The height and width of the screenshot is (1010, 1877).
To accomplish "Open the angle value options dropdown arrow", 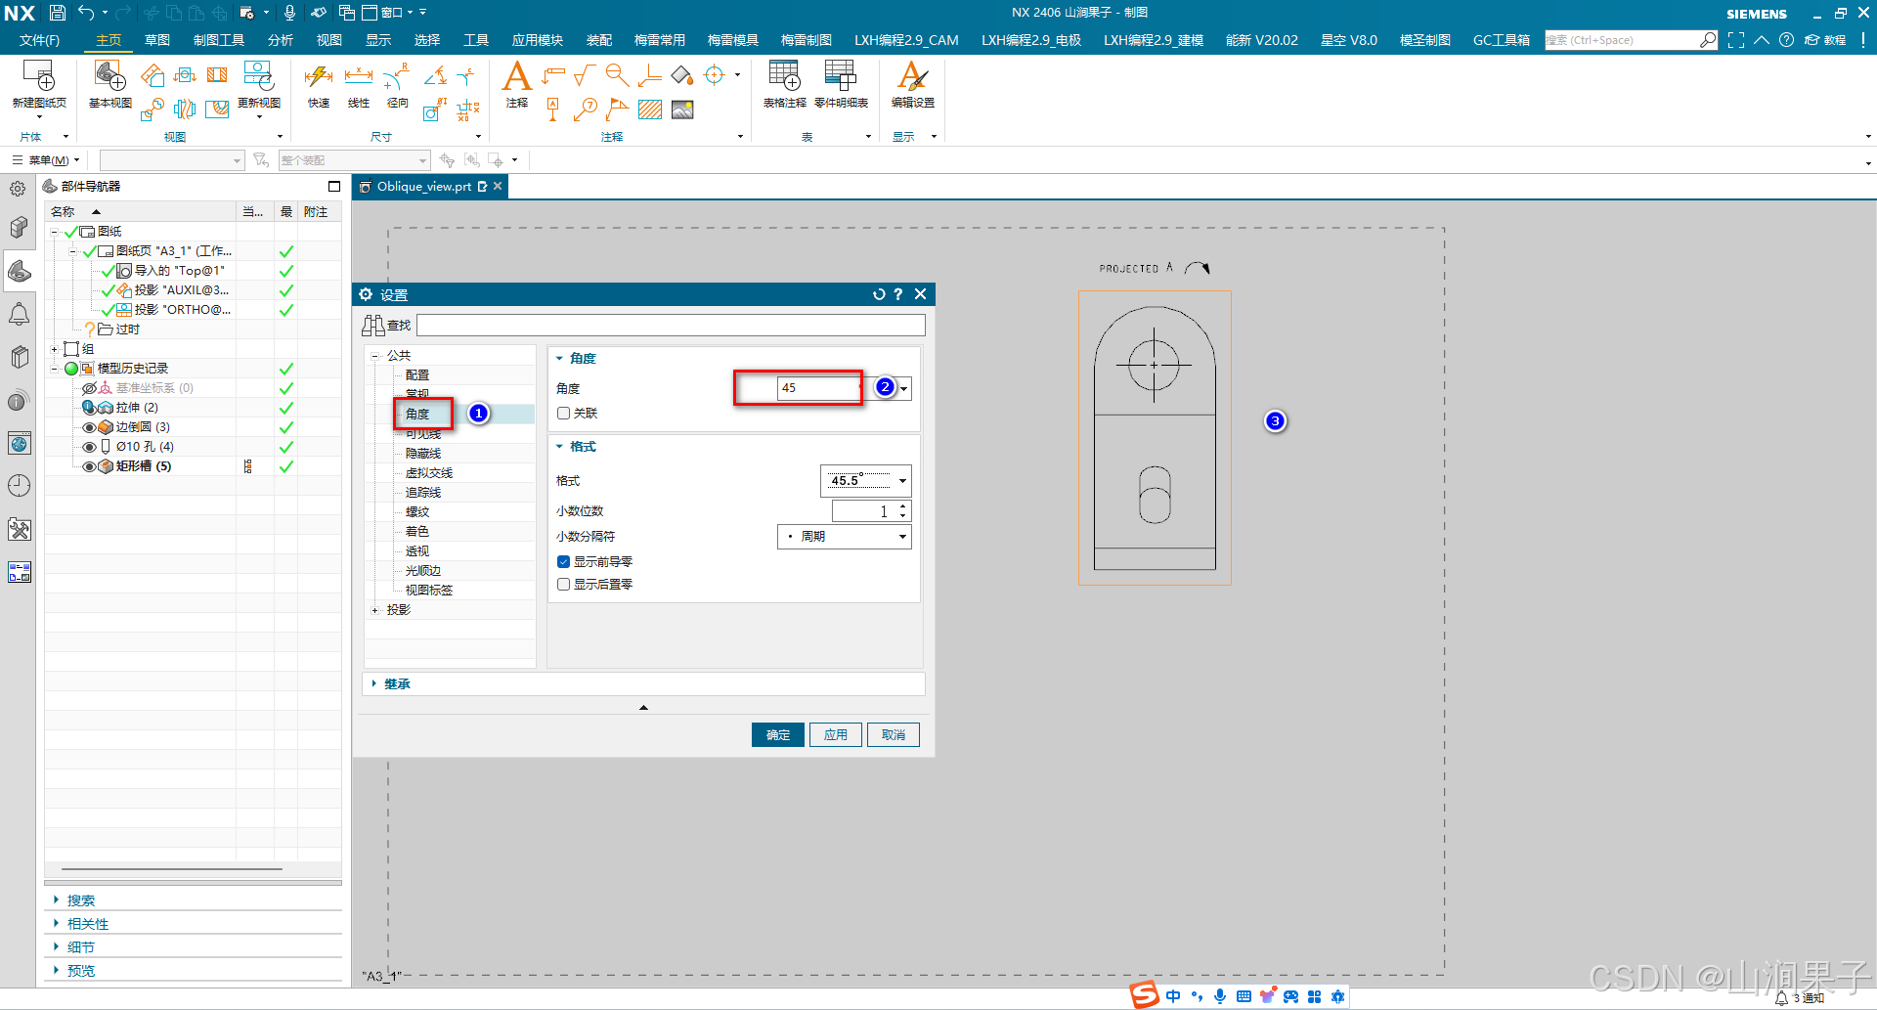I will [904, 389].
